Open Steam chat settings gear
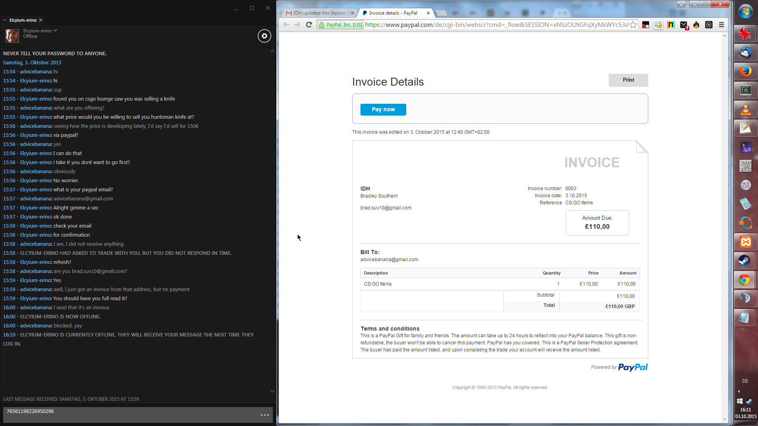This screenshot has width=758, height=426. click(265, 36)
